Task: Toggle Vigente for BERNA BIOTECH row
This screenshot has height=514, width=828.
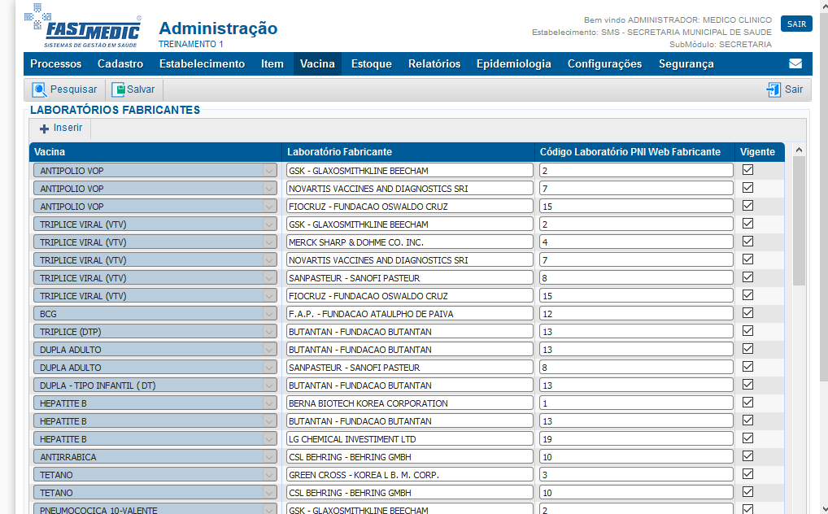Action: coord(747,403)
